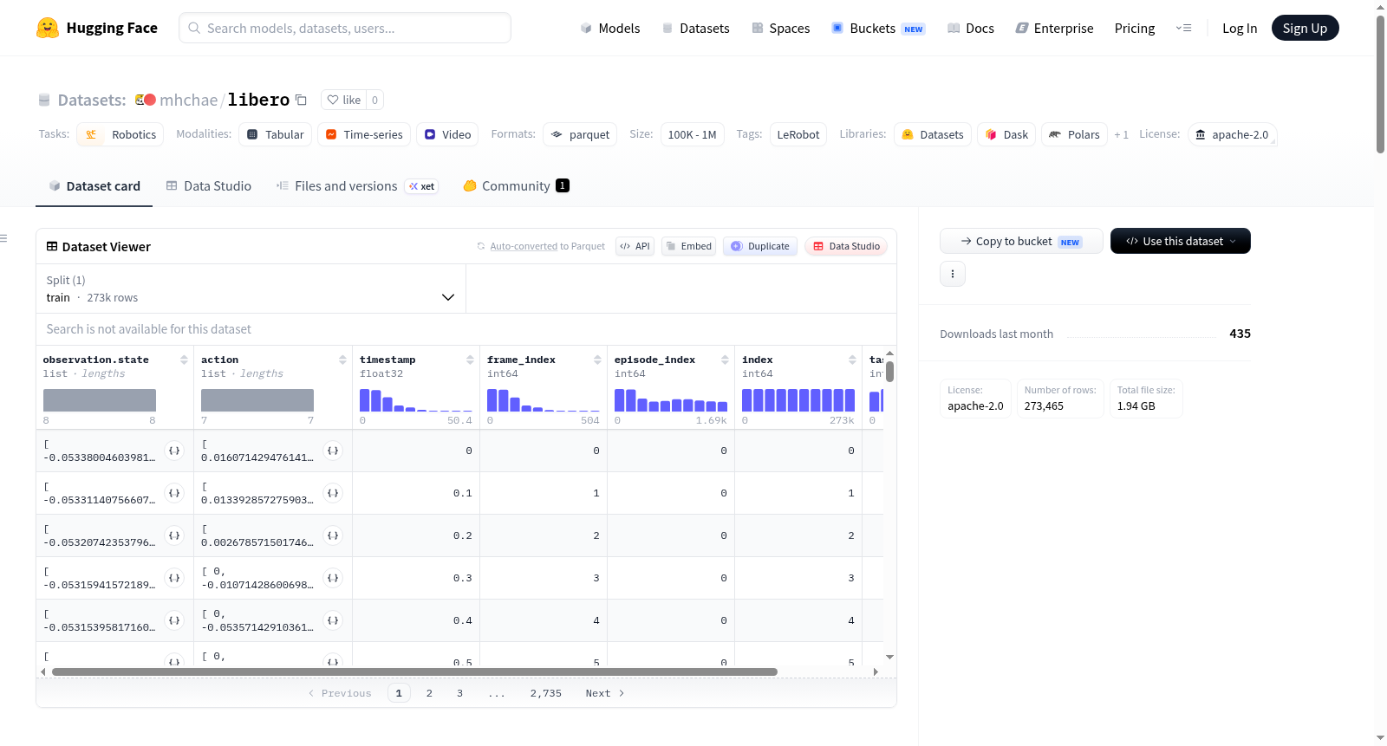
Task: Go to the Next page
Action: coord(605,693)
